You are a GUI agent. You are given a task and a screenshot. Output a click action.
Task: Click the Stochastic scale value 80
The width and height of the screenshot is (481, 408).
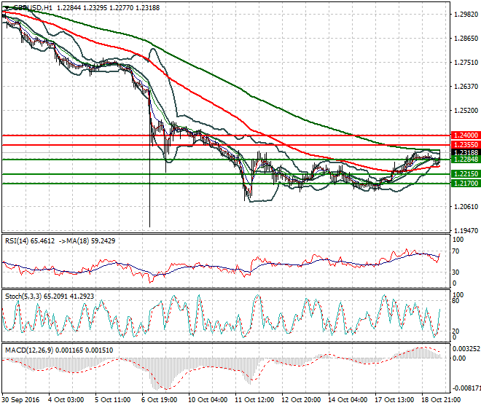(456, 301)
